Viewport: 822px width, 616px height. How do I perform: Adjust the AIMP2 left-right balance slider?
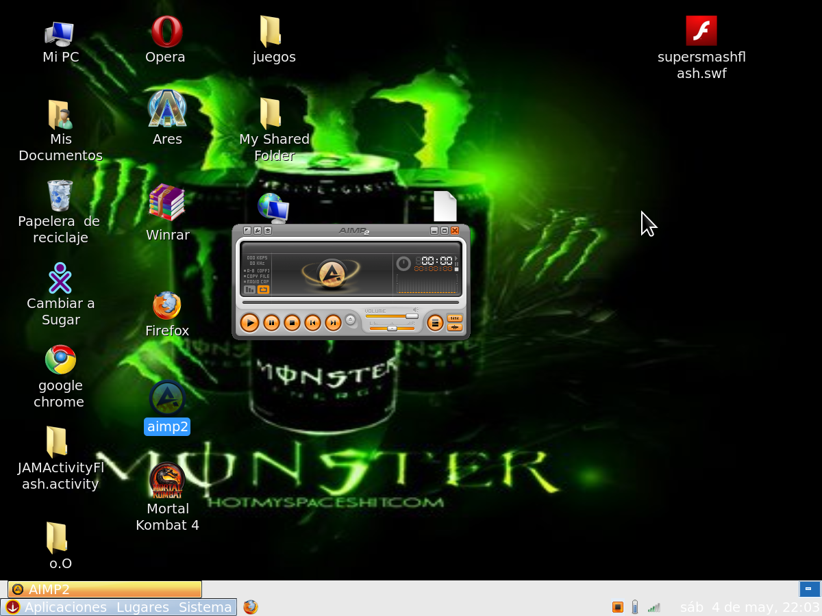392,329
